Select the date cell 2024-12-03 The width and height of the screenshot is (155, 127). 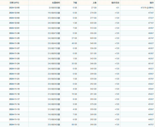(14, 18)
